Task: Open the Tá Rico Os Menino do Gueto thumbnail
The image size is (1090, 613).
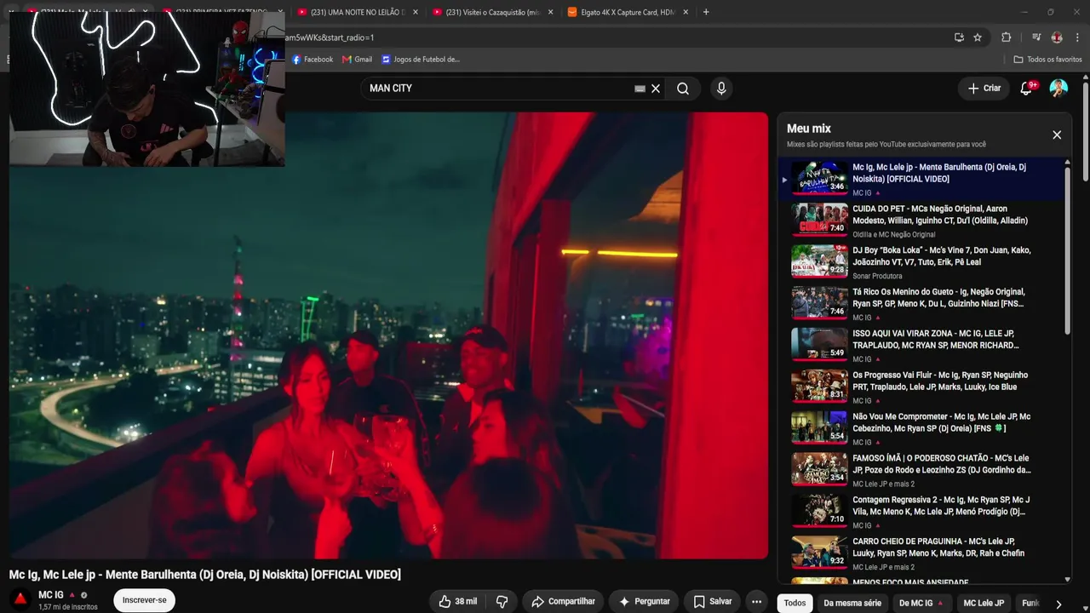Action: [819, 303]
